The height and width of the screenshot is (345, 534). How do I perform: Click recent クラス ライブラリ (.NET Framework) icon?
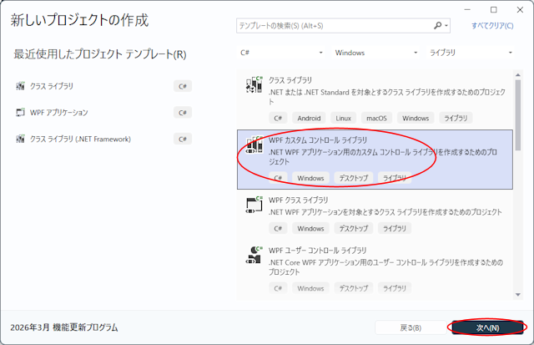point(21,139)
